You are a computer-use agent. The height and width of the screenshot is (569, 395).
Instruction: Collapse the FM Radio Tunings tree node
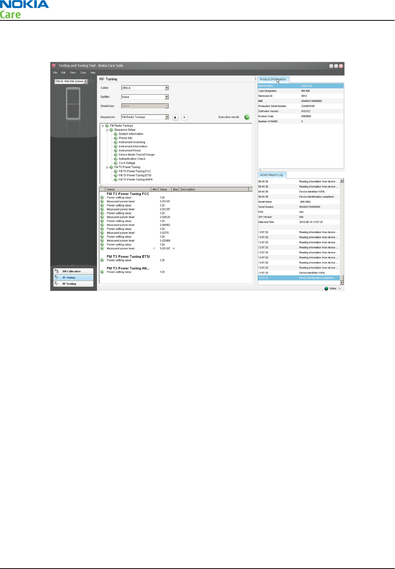[x=103, y=126]
